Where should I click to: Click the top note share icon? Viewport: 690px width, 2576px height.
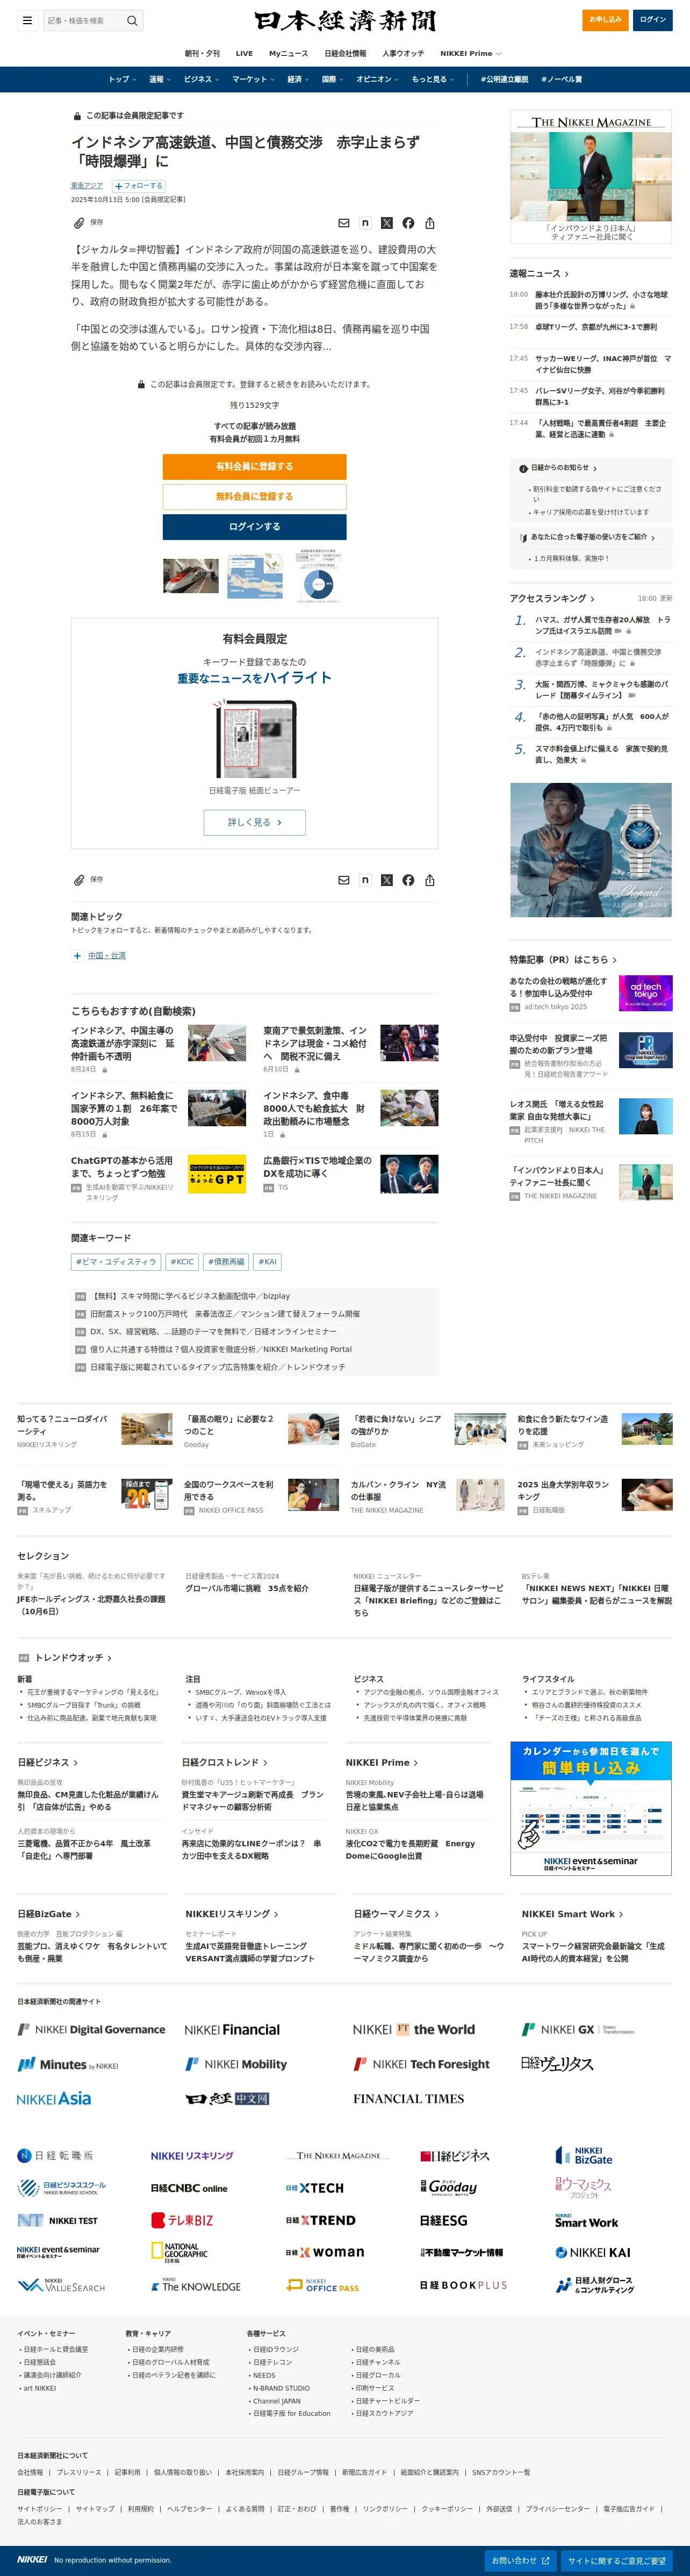coord(365,223)
